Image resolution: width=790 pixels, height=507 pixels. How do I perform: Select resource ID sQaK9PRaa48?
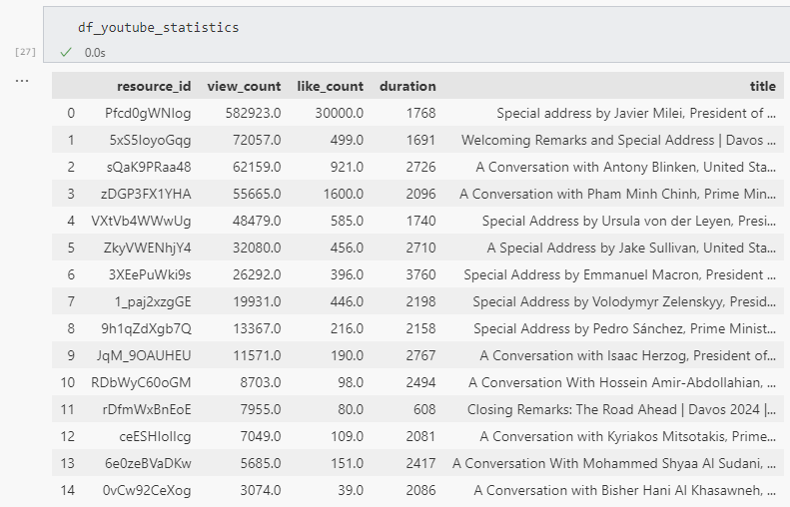149,167
